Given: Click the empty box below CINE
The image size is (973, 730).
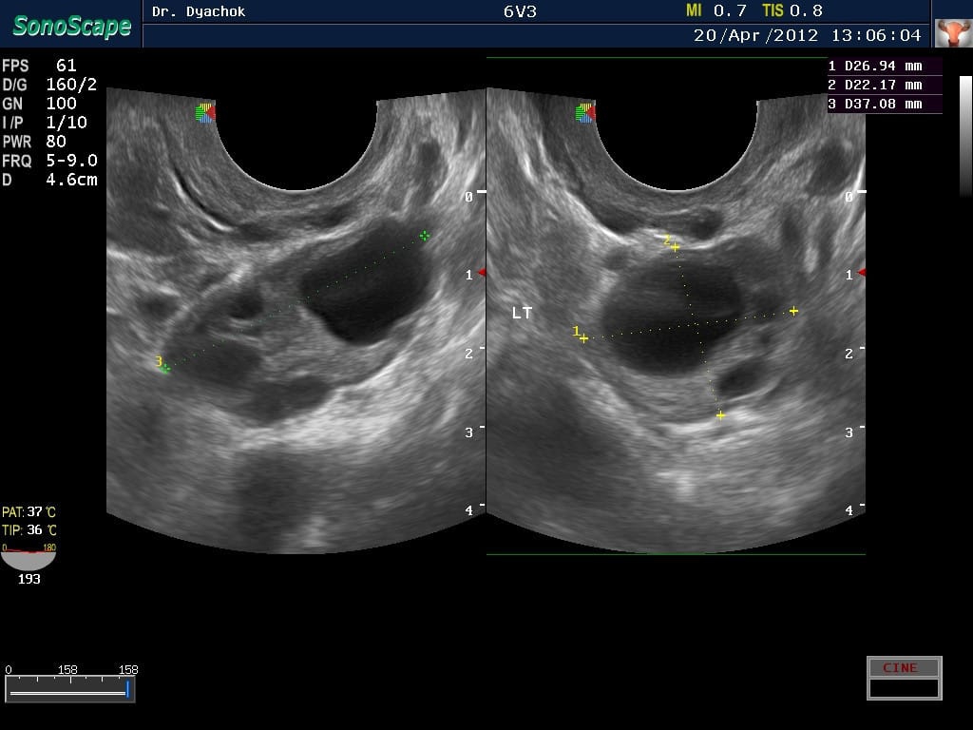Looking at the screenshot, I should [x=904, y=688].
